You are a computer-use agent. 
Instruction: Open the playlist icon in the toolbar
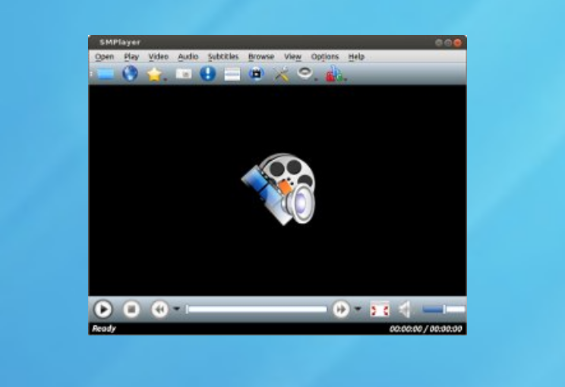coord(232,74)
